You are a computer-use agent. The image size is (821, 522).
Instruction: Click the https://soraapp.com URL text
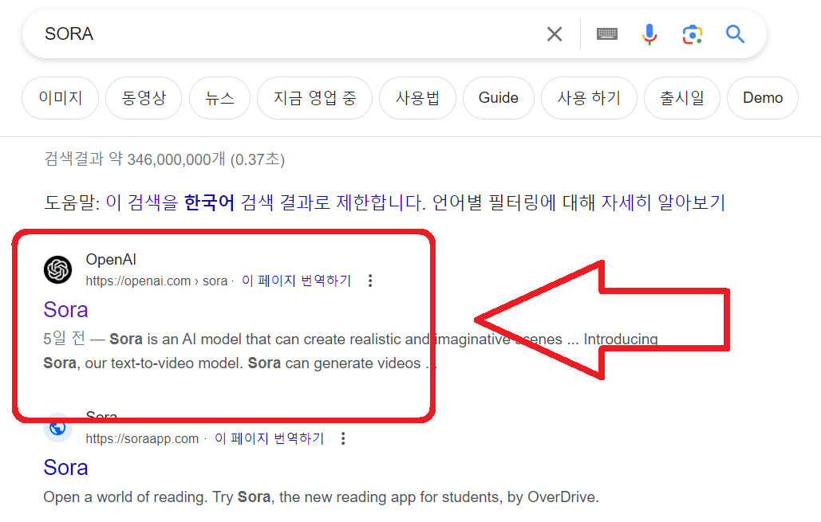coord(142,438)
